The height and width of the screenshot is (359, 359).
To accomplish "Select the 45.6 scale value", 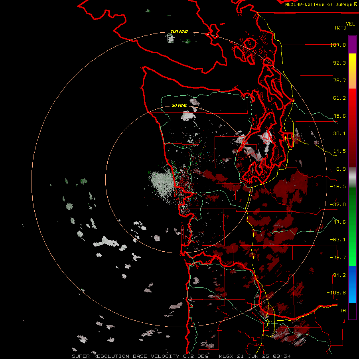I will tap(339, 116).
